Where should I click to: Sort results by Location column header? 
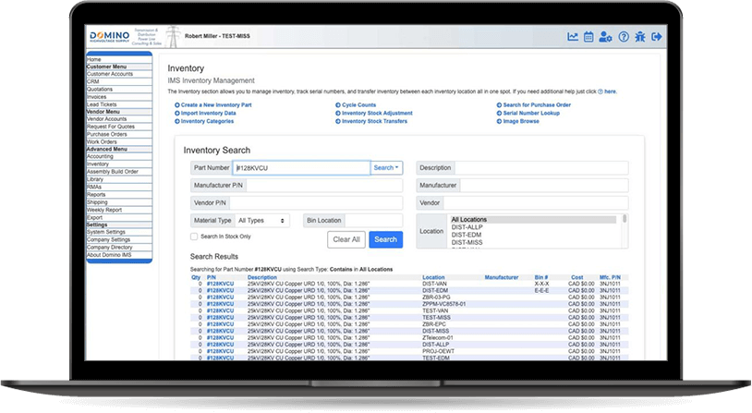pos(433,277)
